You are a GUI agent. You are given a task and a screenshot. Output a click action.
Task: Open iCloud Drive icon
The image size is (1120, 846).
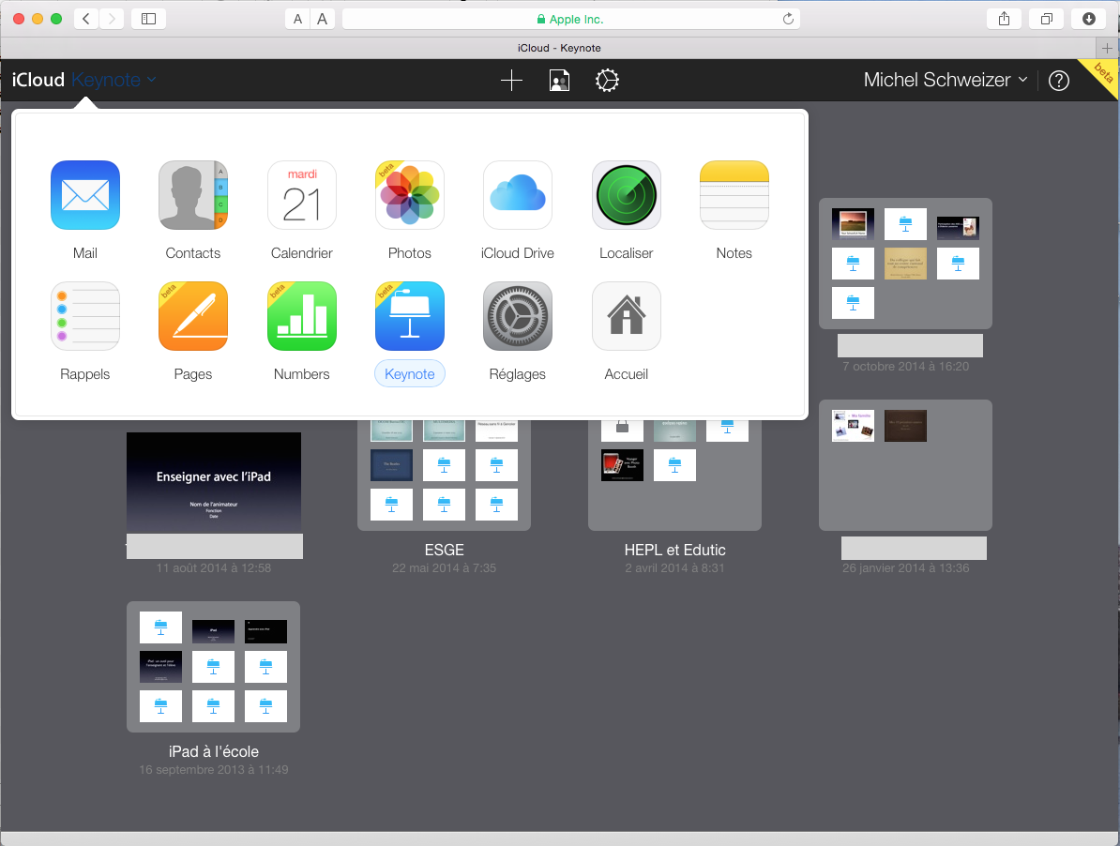(x=518, y=195)
